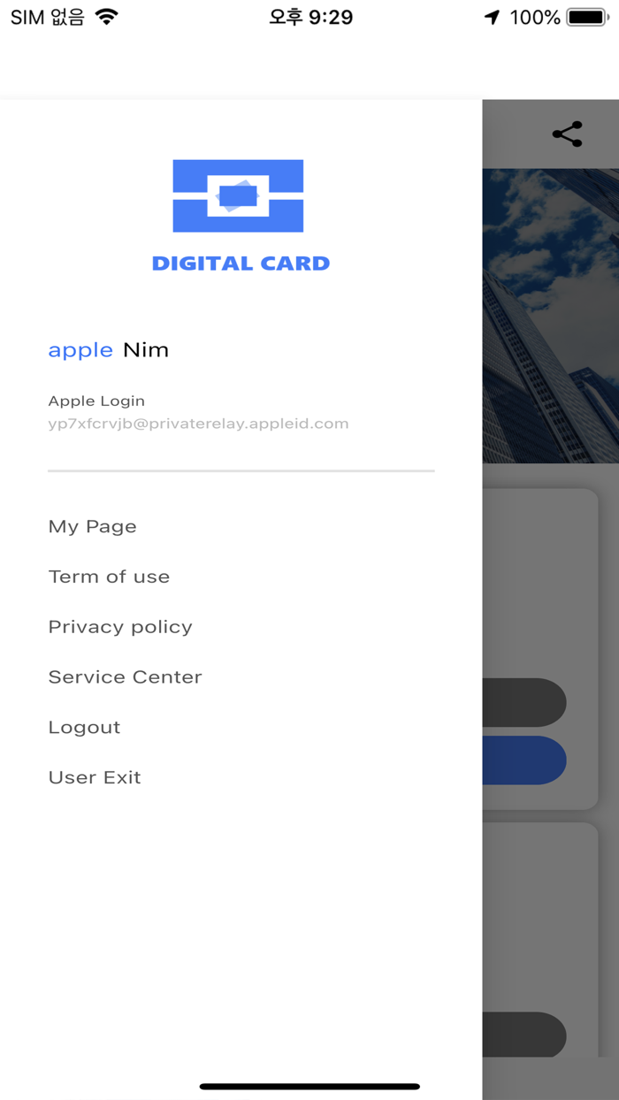Tap the location arrow status icon

493,17
